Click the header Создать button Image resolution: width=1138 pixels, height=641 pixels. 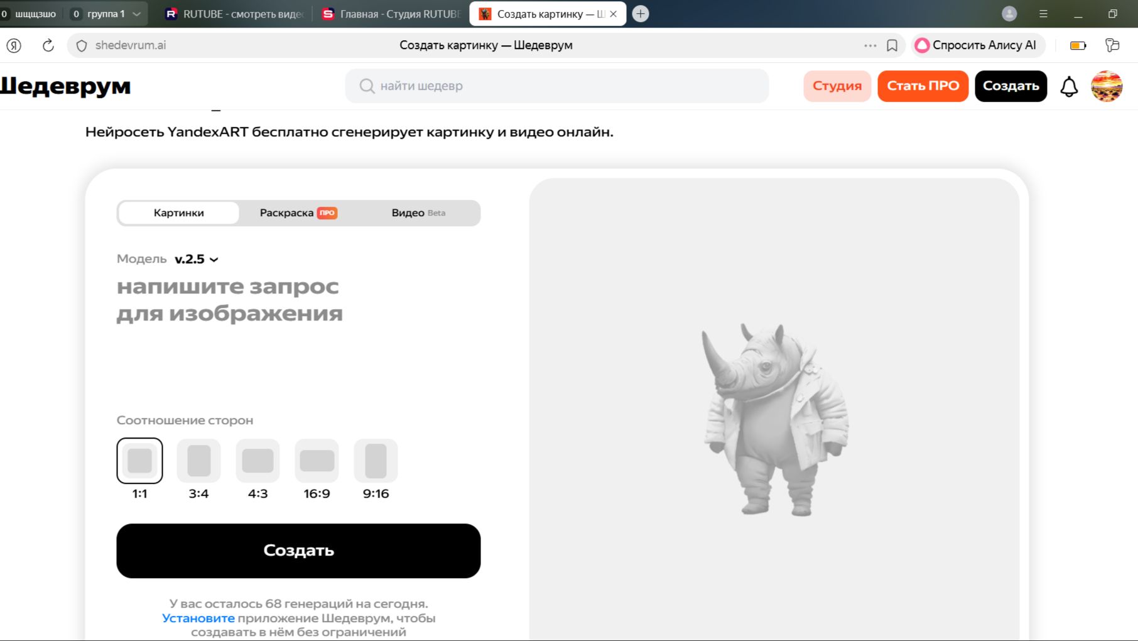(1011, 86)
